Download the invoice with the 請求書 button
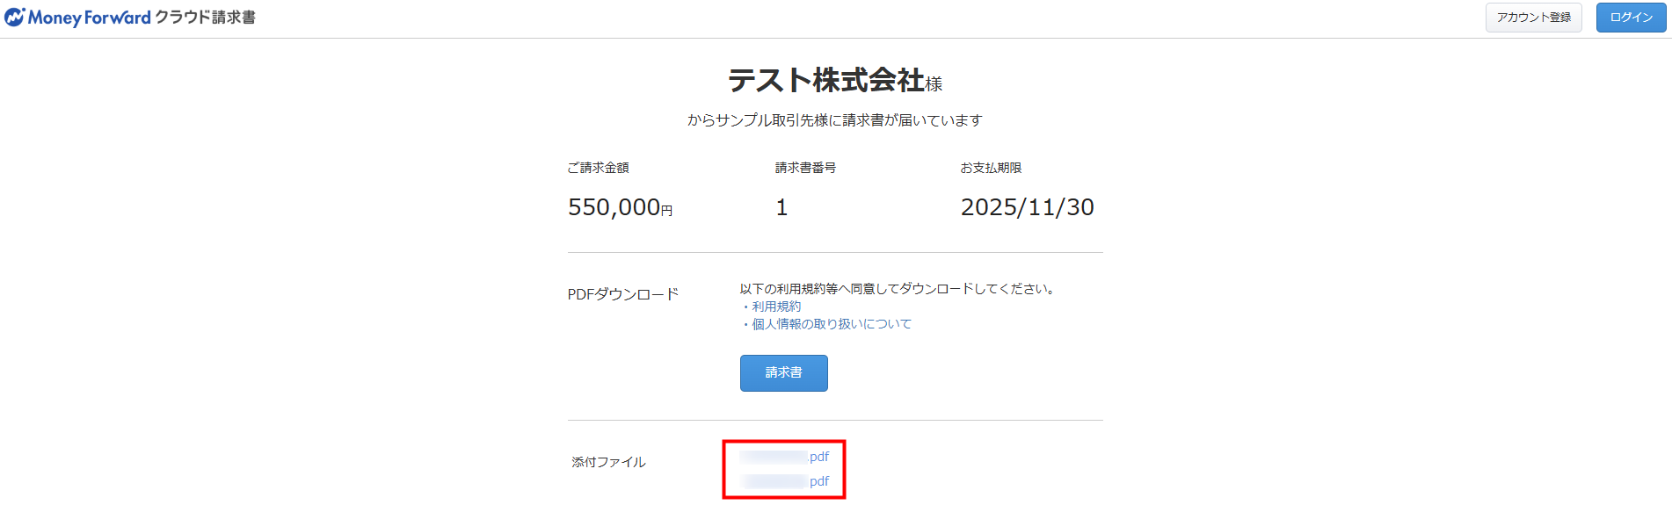 [783, 372]
